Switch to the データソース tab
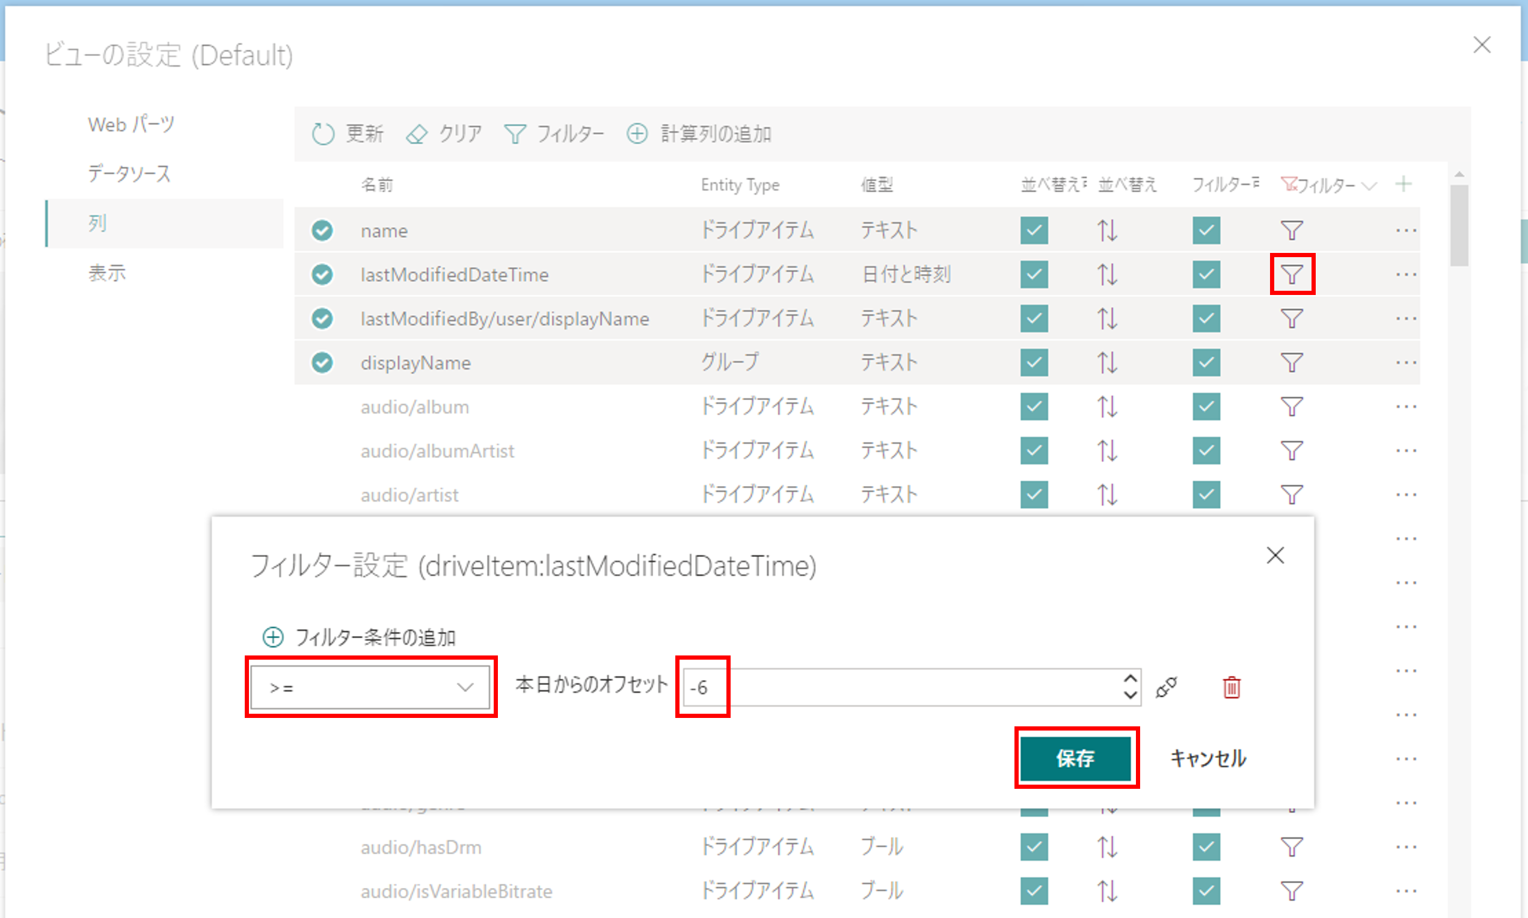 click(129, 174)
